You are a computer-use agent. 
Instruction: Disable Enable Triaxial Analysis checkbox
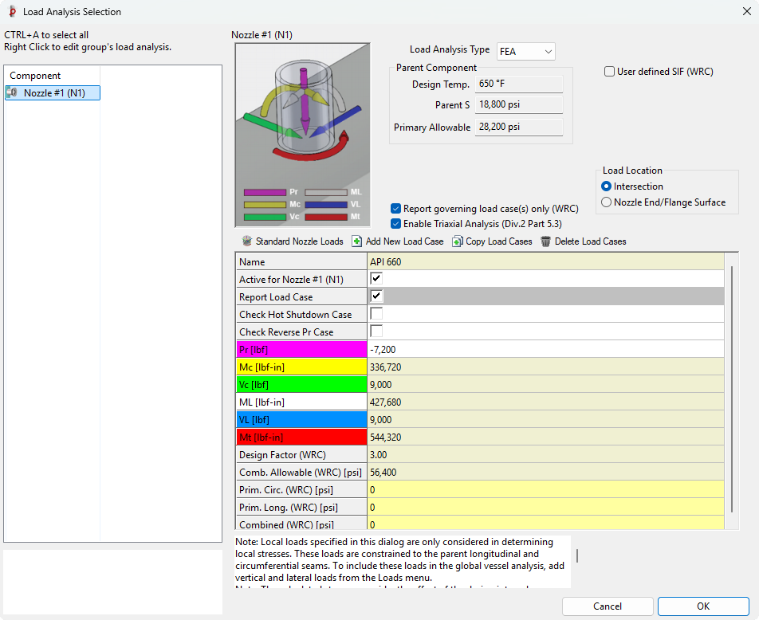click(396, 224)
